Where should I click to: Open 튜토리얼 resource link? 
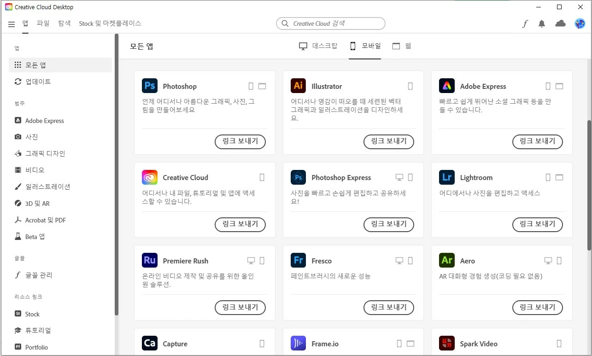tap(60, 330)
